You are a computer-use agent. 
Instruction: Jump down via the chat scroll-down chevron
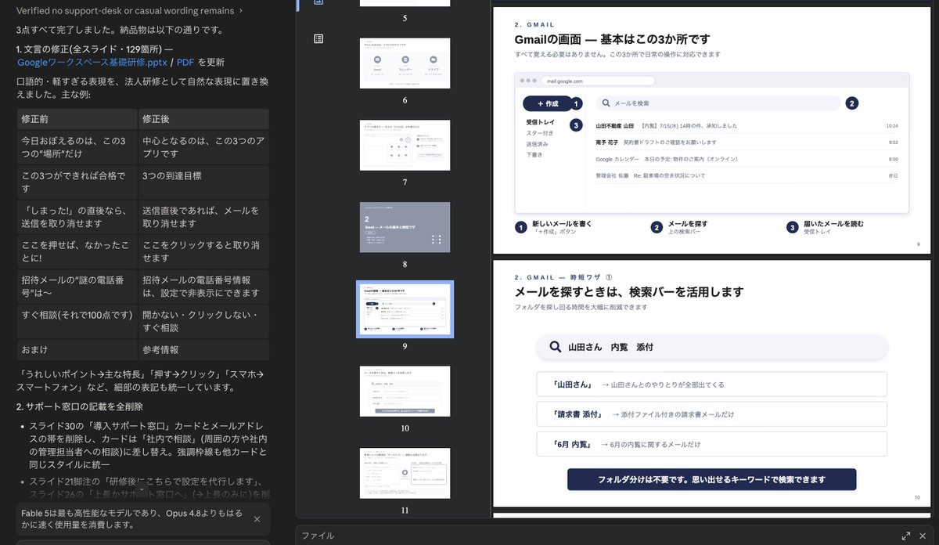[x=140, y=489]
